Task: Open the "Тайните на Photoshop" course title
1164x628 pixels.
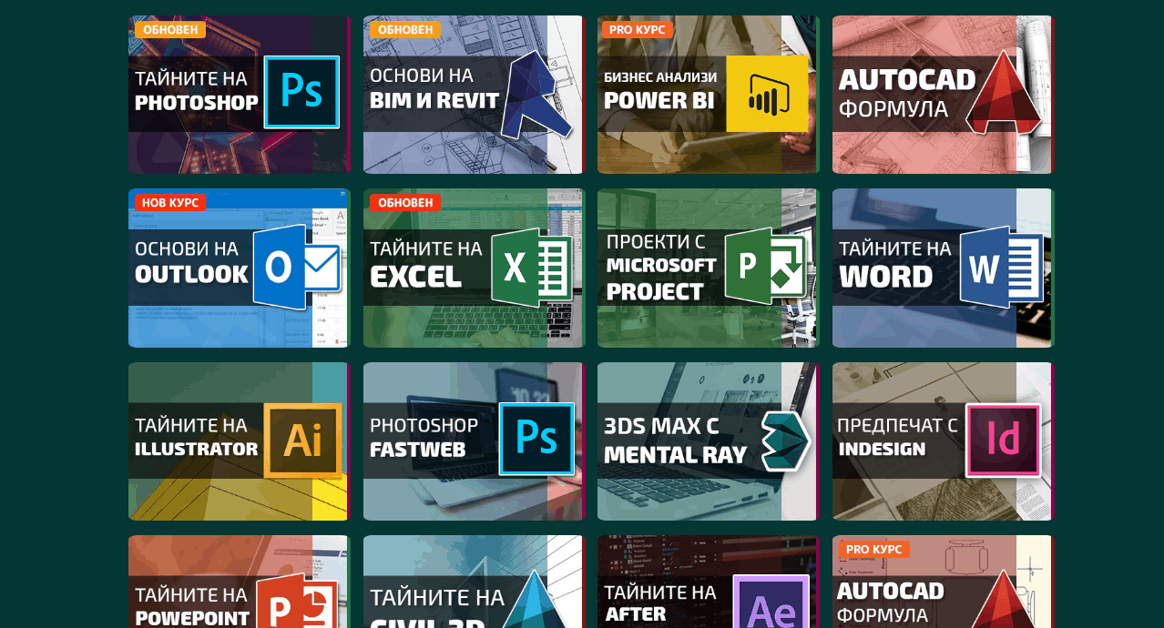Action: tap(197, 90)
